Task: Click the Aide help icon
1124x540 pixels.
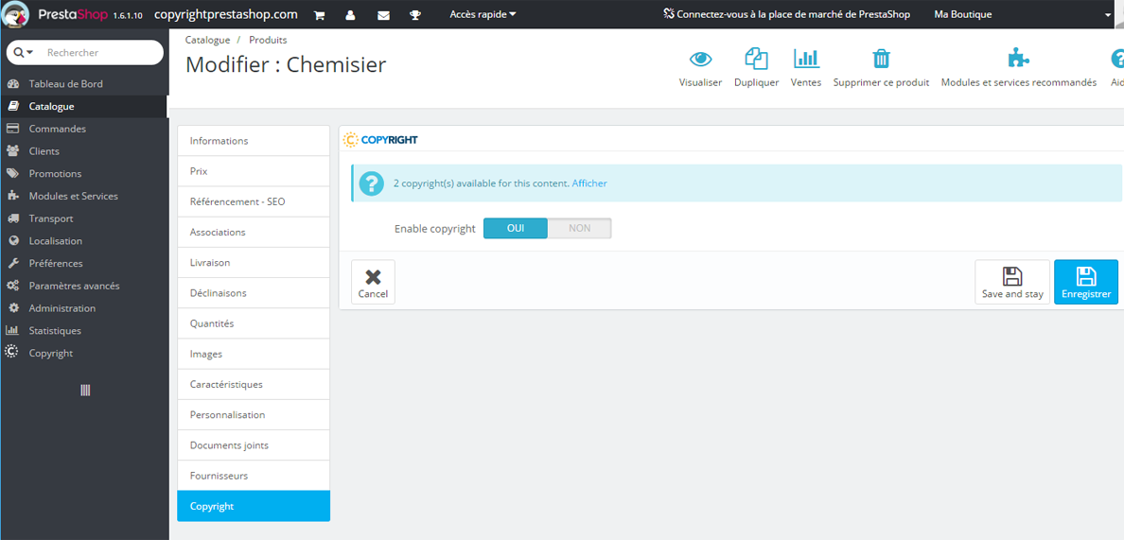Action: coord(1117,59)
